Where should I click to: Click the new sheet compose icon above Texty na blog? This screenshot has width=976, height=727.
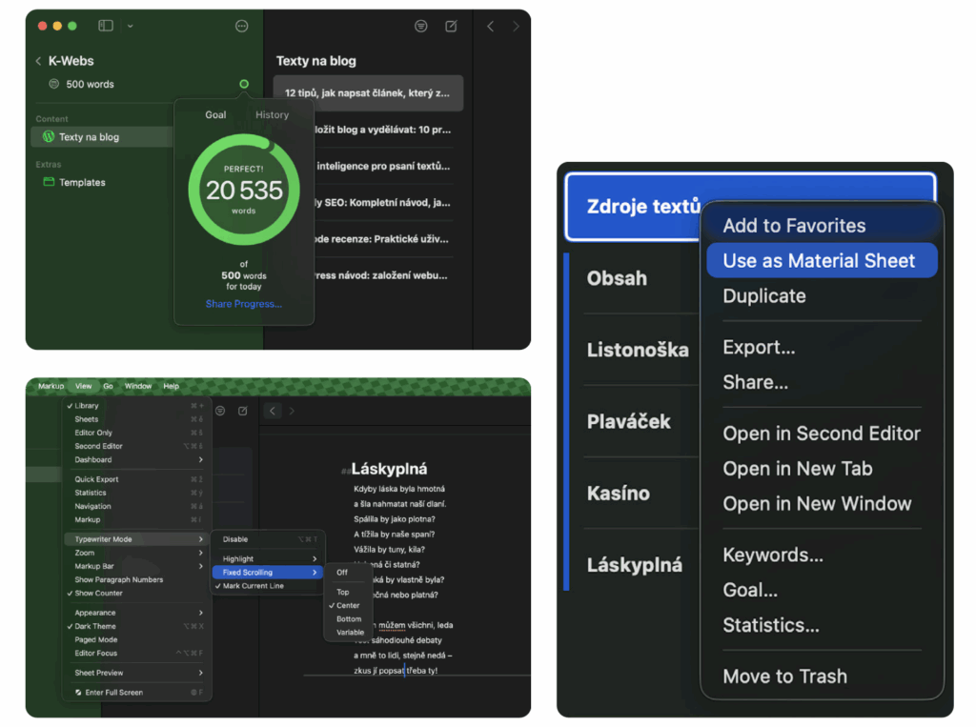(451, 26)
